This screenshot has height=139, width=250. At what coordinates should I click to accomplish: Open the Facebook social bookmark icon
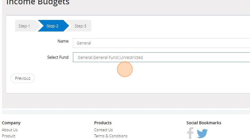click(x=190, y=133)
